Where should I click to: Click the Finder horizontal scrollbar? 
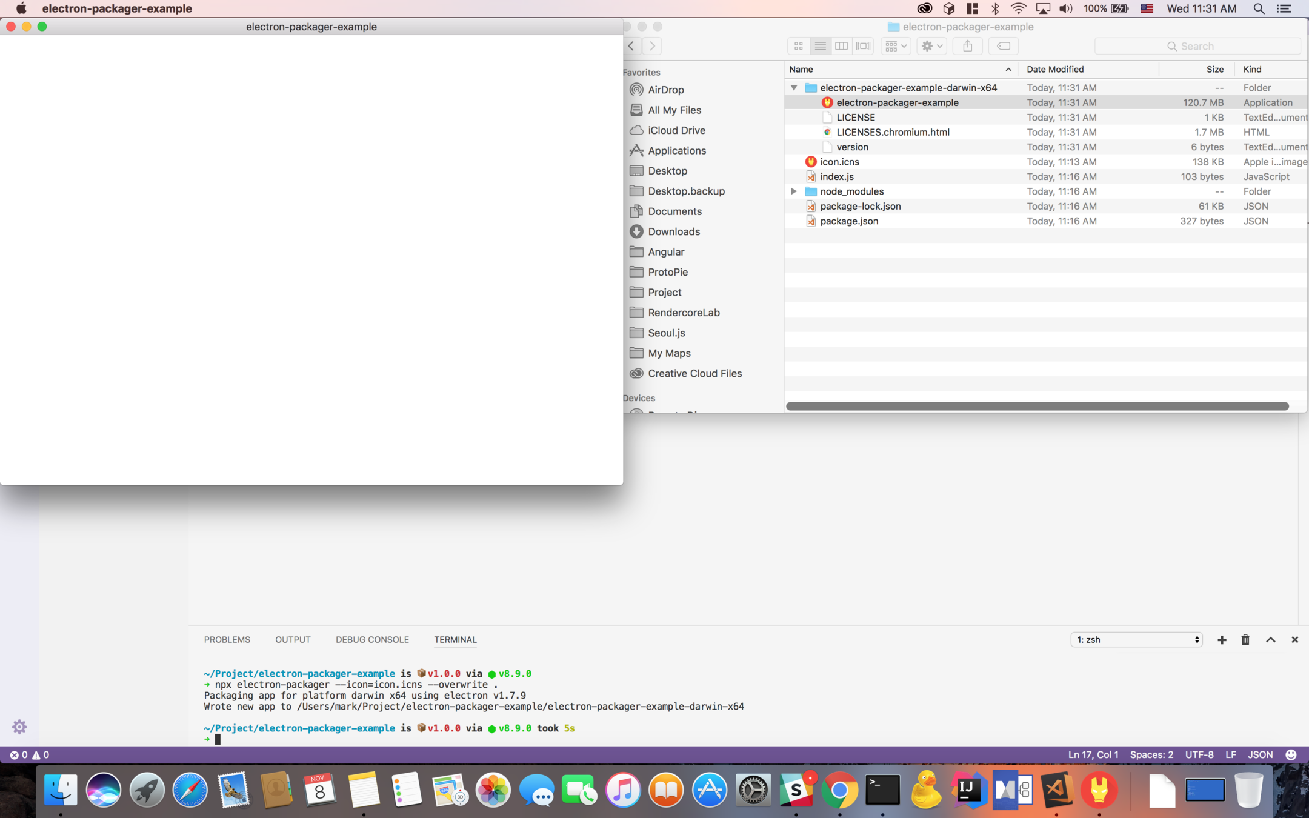click(1037, 407)
